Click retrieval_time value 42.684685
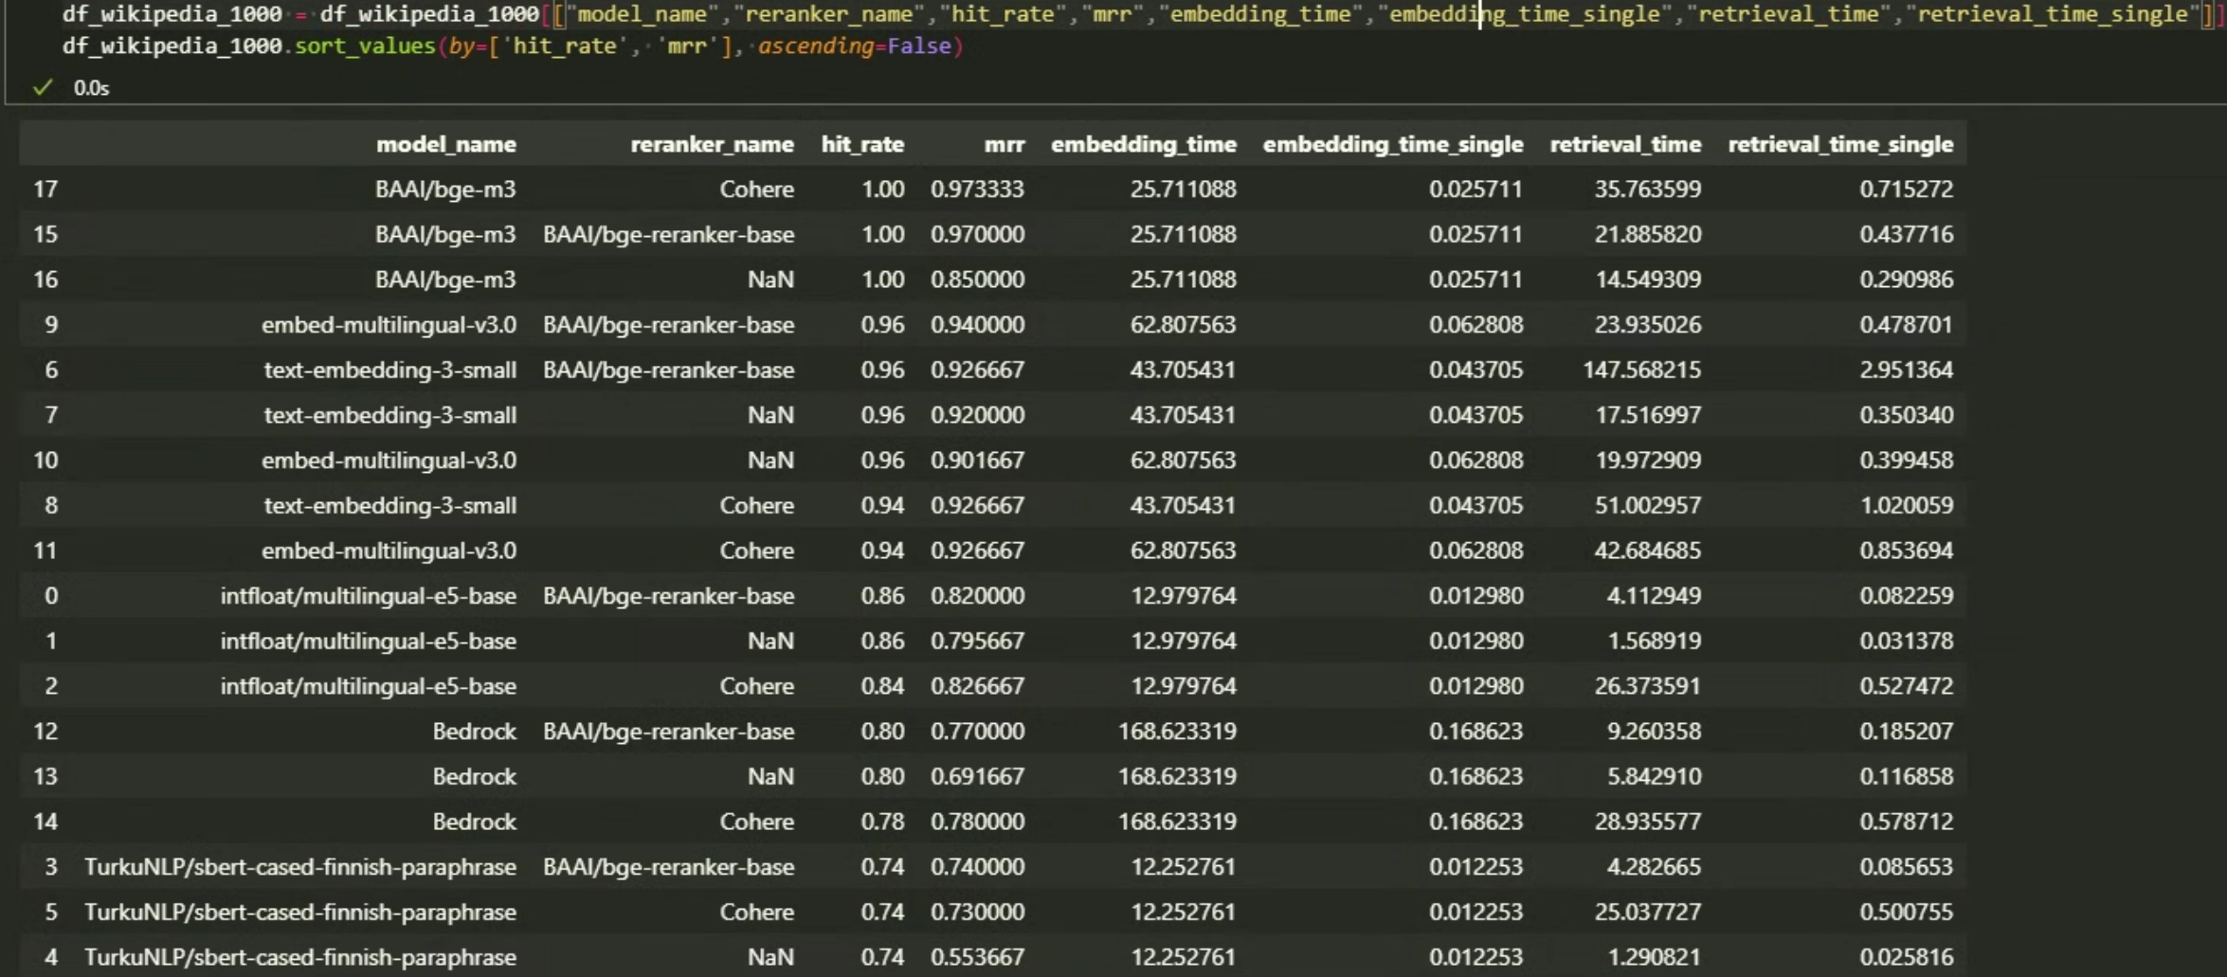The width and height of the screenshot is (2227, 977). 1648,551
